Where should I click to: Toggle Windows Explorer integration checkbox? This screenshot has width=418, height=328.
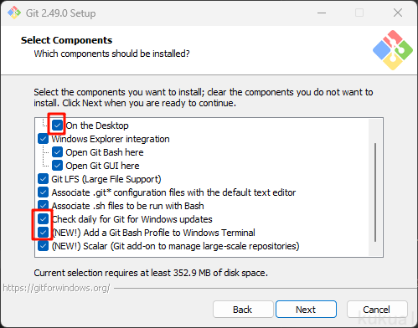(x=43, y=139)
